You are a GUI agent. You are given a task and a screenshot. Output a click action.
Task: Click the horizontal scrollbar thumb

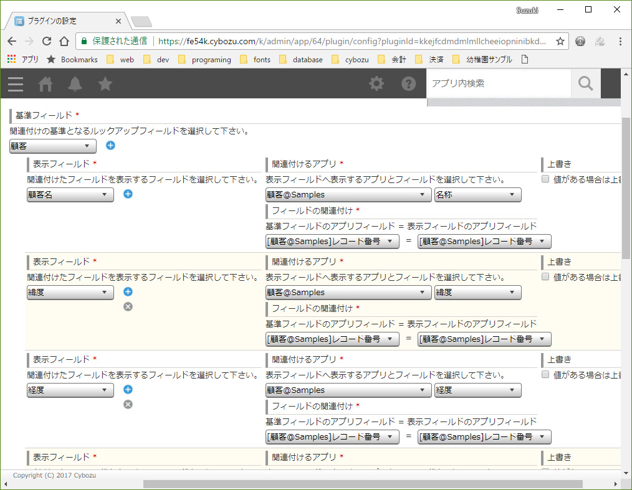(363, 484)
